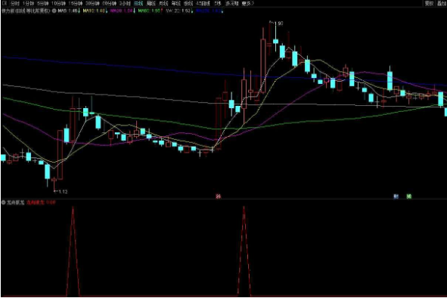The width and height of the screenshot is (447, 298).
Task: Select the 15分钟 period
Action: click(x=76, y=4)
